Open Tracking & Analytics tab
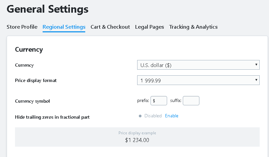The width and height of the screenshot is (269, 157). (x=193, y=27)
